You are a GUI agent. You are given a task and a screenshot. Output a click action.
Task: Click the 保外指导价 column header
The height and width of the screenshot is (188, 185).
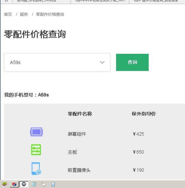pos(144,114)
